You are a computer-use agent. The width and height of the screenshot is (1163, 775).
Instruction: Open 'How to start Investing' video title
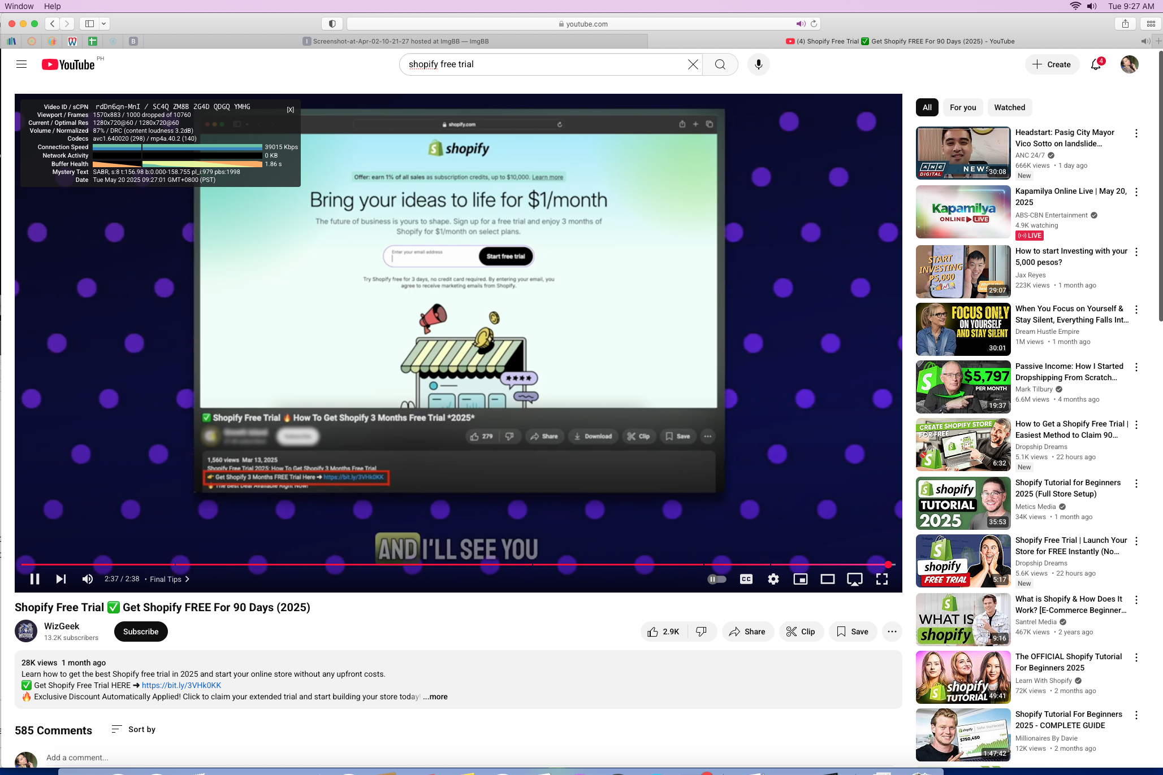click(1071, 256)
